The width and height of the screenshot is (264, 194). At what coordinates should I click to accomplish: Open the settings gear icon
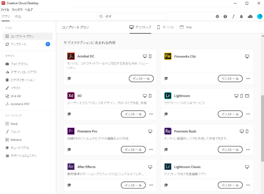[x=217, y=17]
